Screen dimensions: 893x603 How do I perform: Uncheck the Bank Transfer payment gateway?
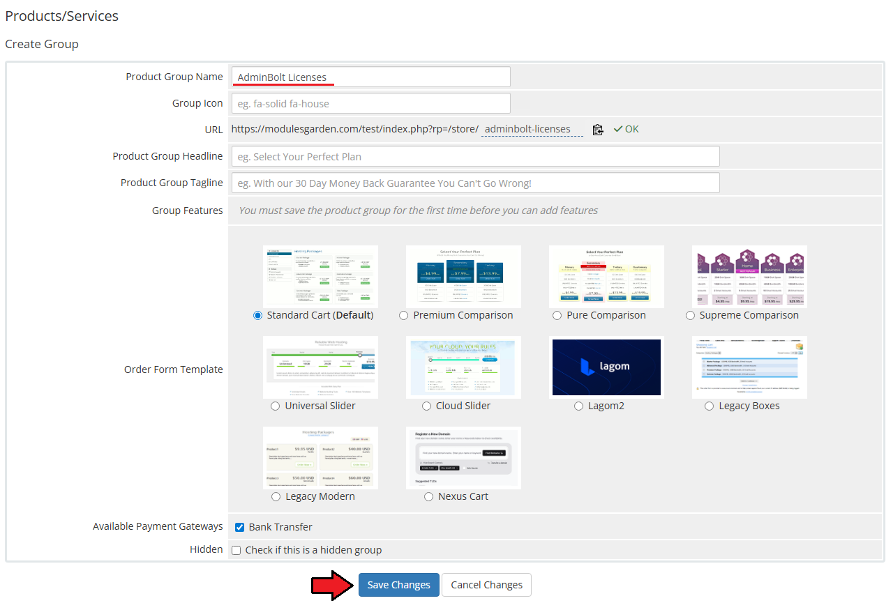[240, 528]
